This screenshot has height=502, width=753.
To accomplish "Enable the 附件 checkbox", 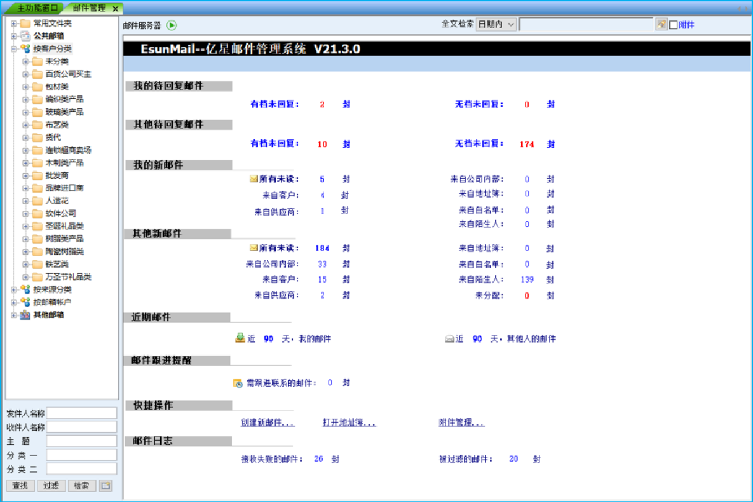I will click(674, 25).
